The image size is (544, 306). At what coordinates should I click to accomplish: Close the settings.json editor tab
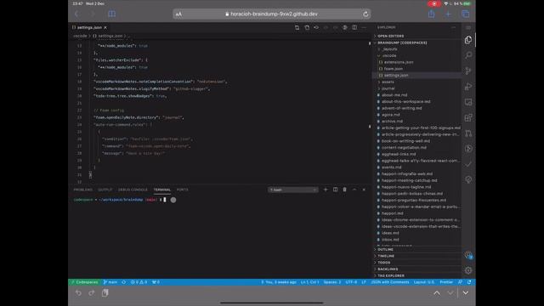click(105, 27)
